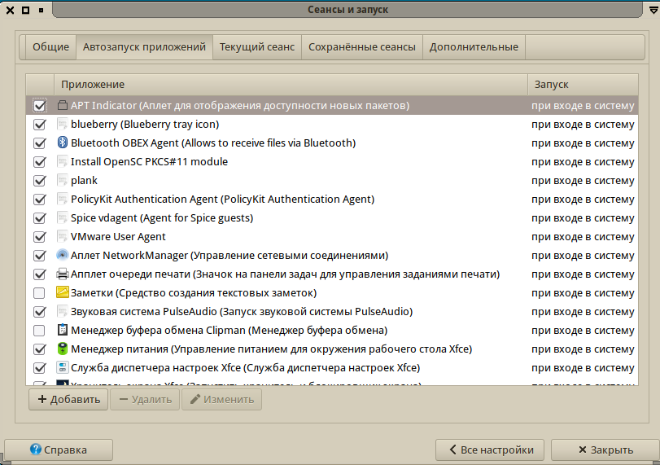Click the print queue applet printer icon
The height and width of the screenshot is (465, 660).
coord(63,274)
